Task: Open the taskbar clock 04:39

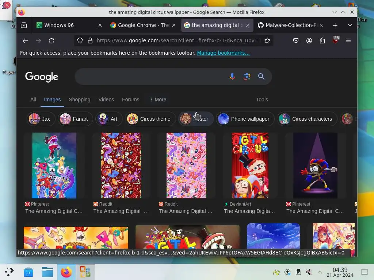Action: (340, 272)
